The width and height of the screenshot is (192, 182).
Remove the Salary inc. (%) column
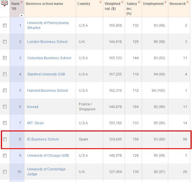[x=139, y=2]
